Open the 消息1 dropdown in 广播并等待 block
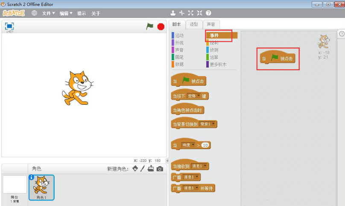Viewport: 345px width, 206px height. [x=191, y=188]
